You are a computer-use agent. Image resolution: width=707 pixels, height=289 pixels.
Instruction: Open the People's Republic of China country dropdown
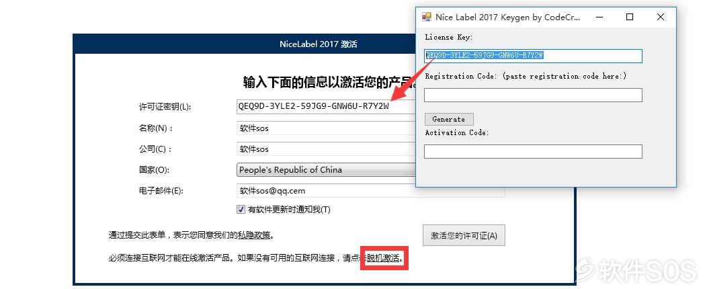pyautogui.click(x=325, y=170)
